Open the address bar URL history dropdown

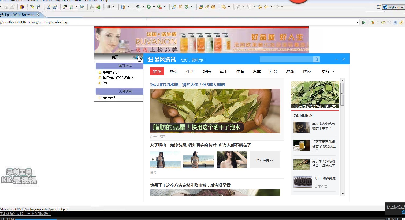coord(357,22)
